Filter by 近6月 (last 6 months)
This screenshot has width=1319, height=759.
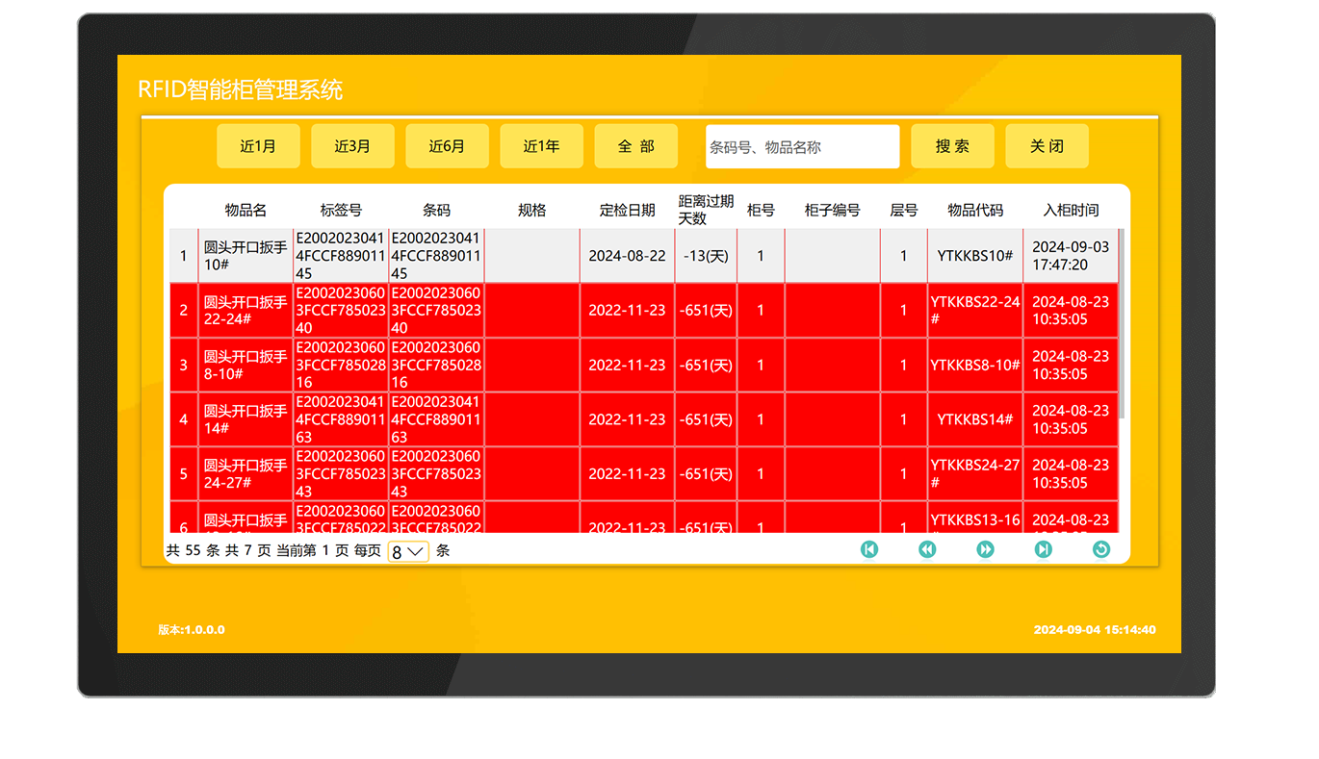point(447,146)
